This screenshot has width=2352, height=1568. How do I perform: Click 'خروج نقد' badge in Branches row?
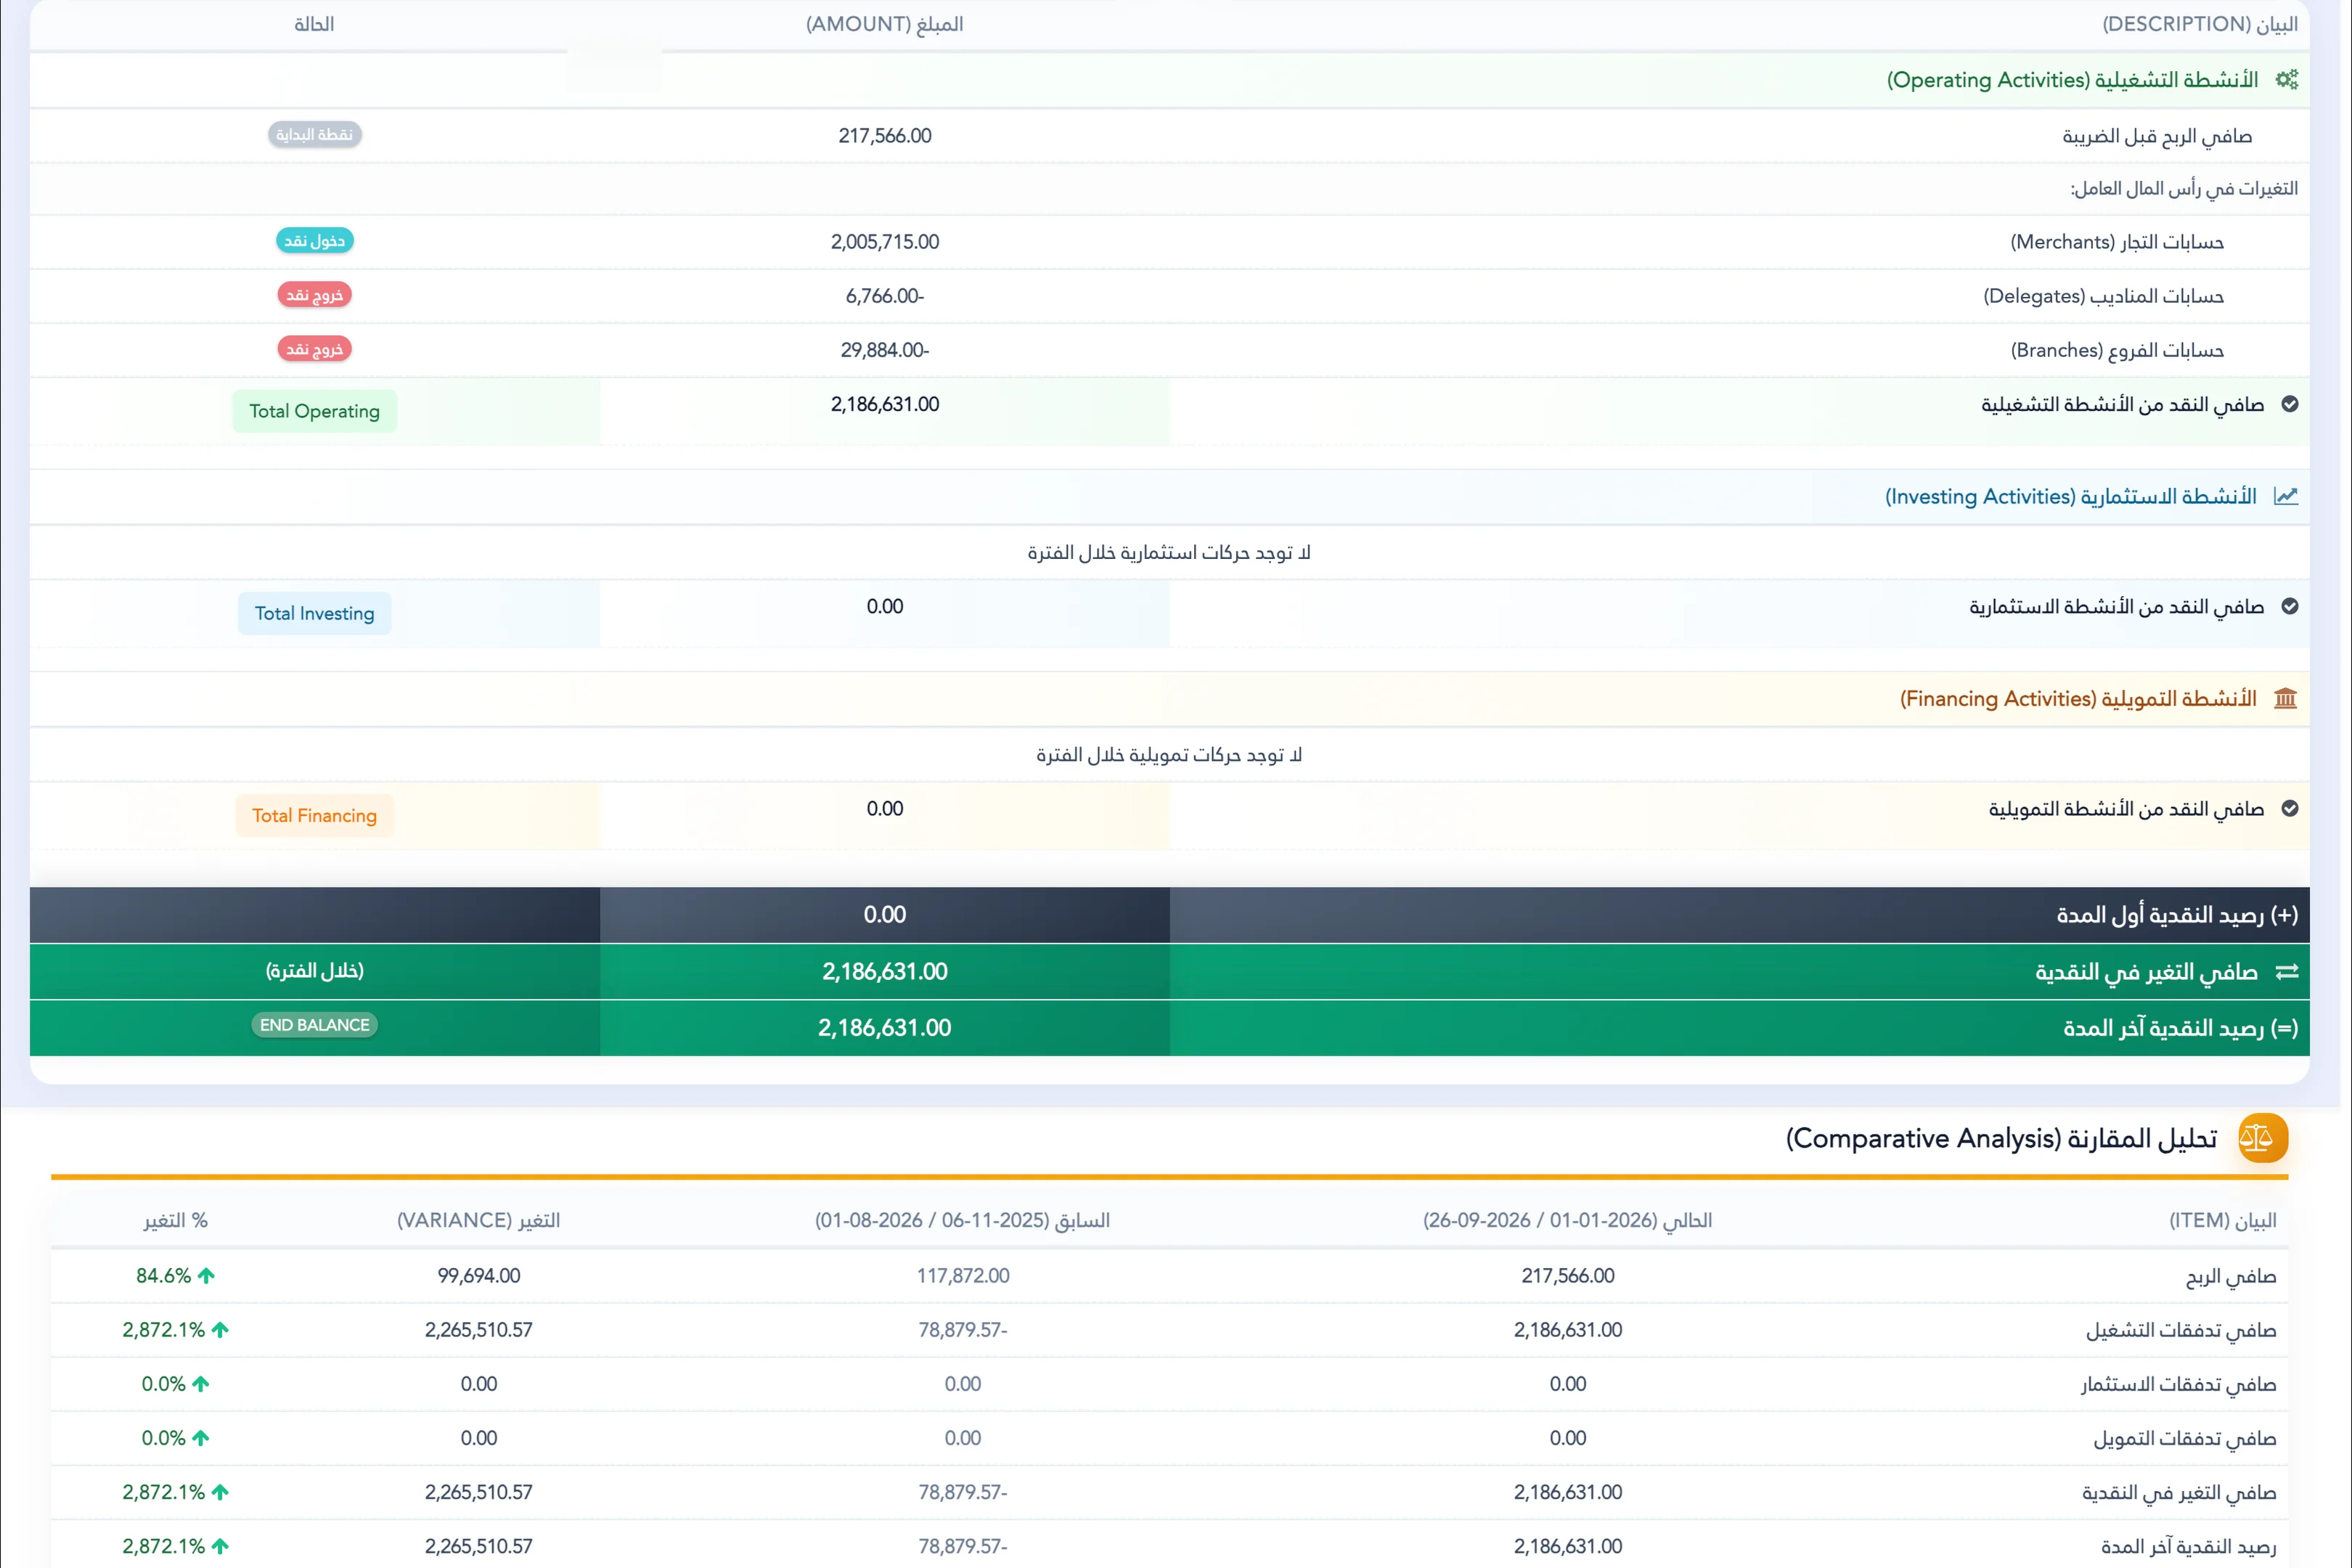coord(314,349)
